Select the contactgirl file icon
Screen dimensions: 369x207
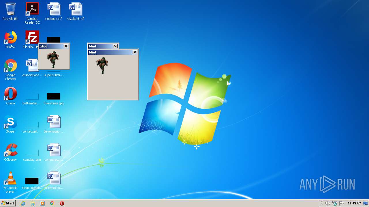click(x=32, y=126)
